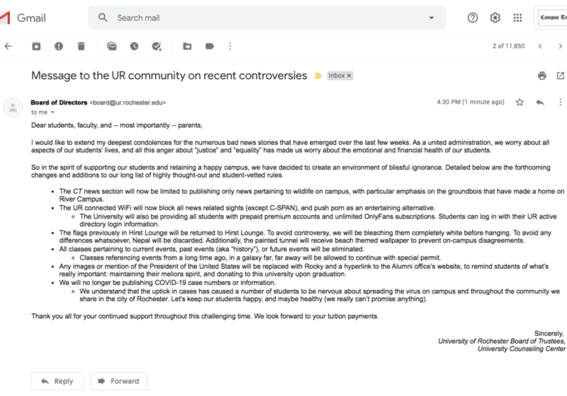
Task: Print the email message
Action: (x=542, y=76)
